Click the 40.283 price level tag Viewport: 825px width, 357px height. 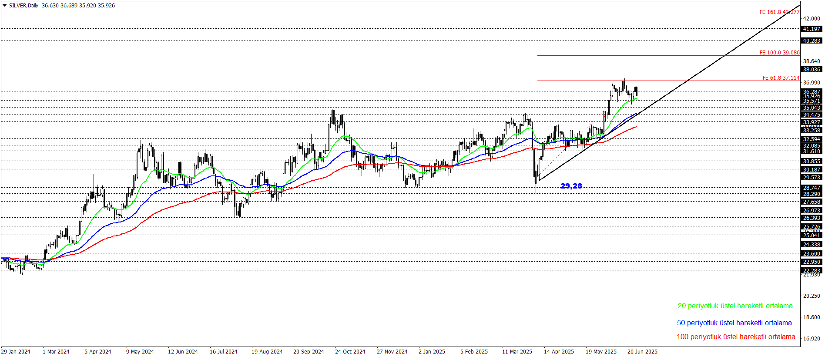pos(812,41)
